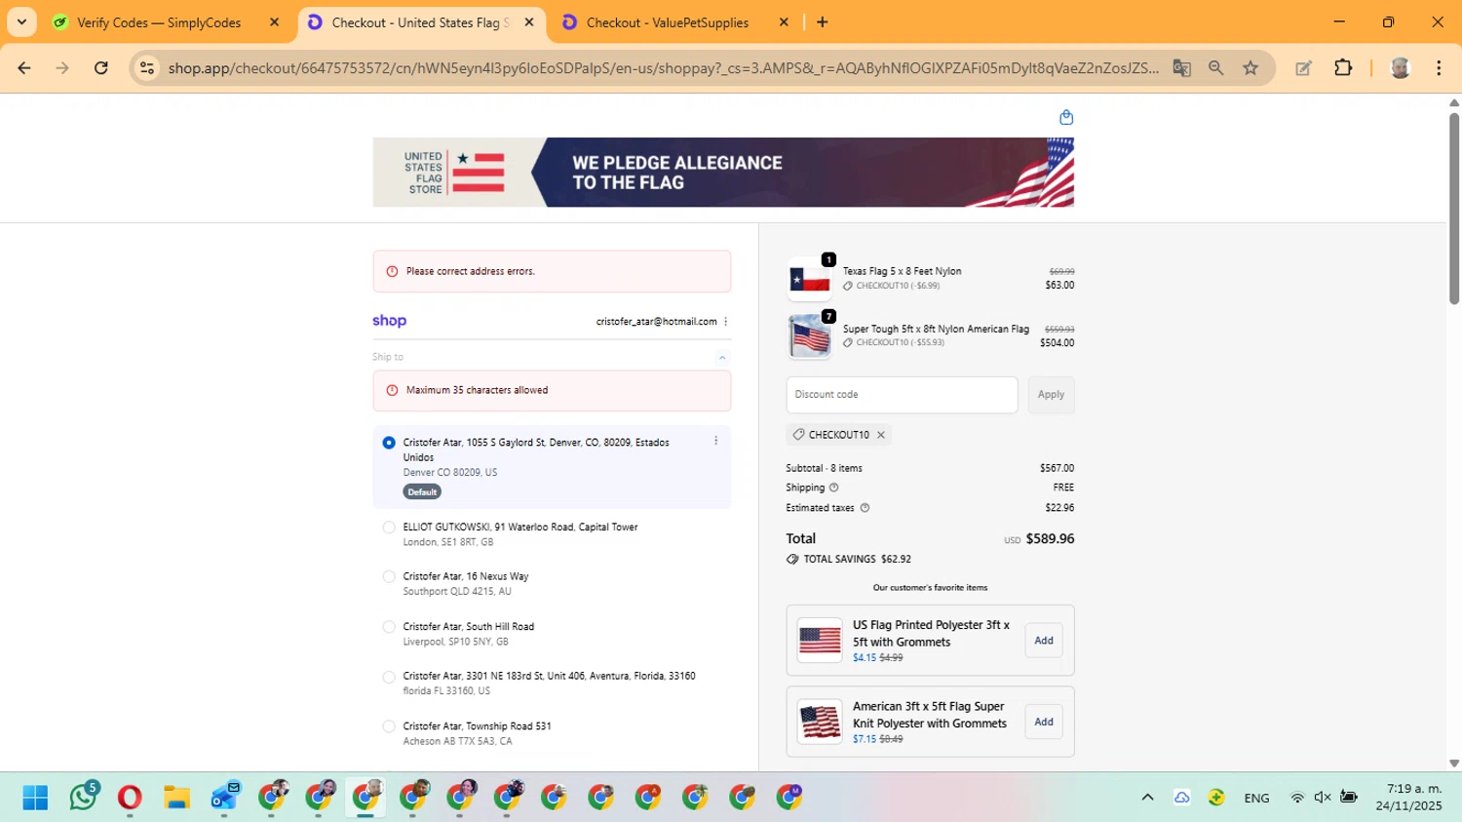Go forward to next page
1462x822 pixels.
(62, 68)
